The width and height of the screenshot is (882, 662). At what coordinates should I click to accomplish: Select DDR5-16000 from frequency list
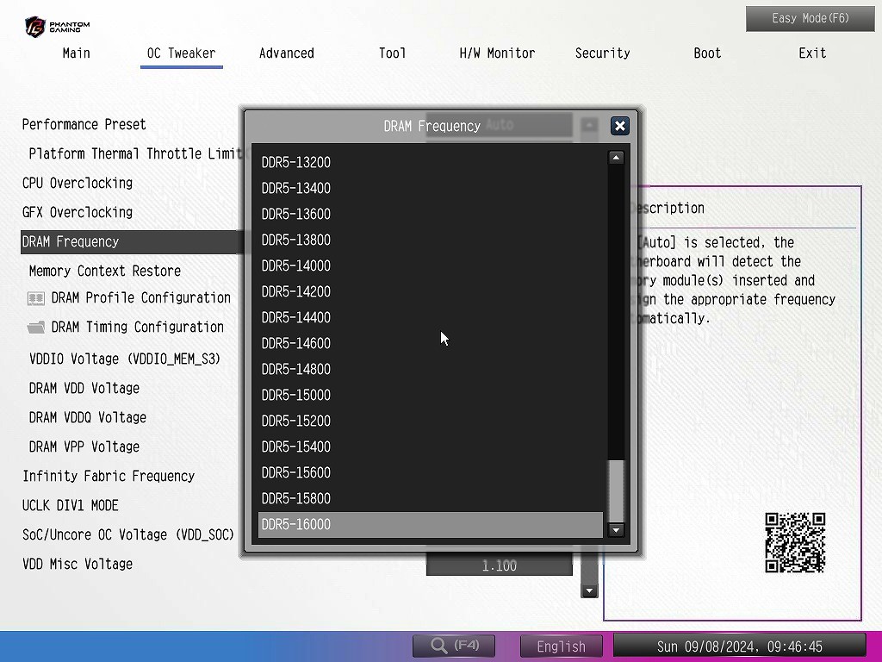pos(430,524)
